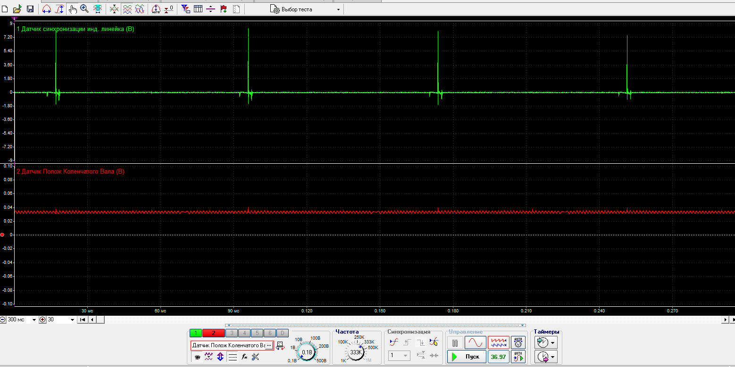Open the numbered filter icon
Image resolution: width=735 pixels, height=367 pixels.
[x=185, y=9]
